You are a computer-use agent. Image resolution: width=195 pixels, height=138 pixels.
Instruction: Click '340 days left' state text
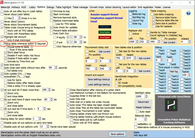(x=140, y=135)
